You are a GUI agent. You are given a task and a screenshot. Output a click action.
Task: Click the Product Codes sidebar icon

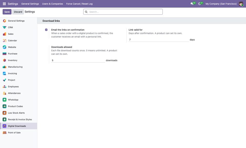coord(5,106)
